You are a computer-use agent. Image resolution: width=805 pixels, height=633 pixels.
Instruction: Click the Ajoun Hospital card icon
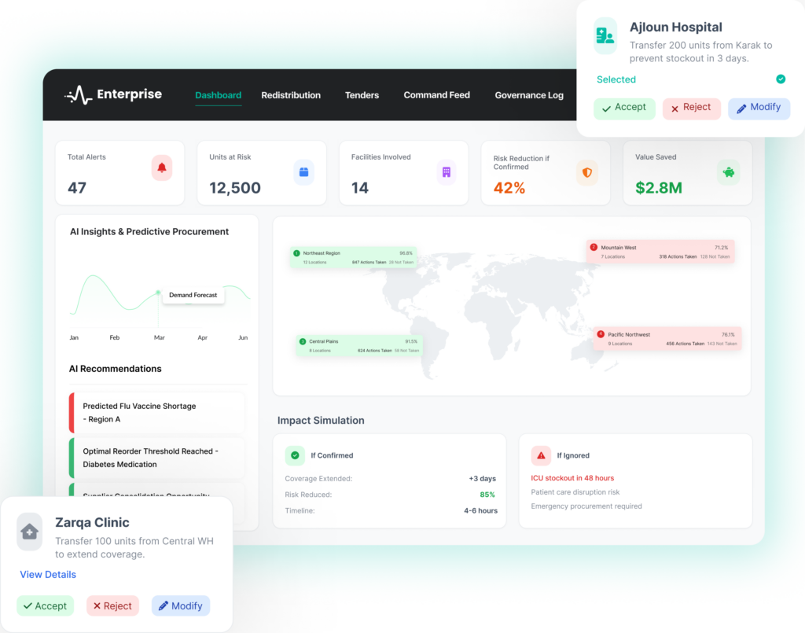click(x=605, y=35)
